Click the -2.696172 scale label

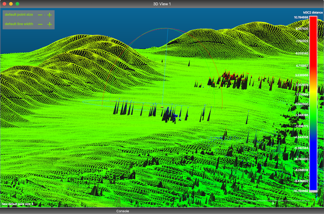click(301, 126)
